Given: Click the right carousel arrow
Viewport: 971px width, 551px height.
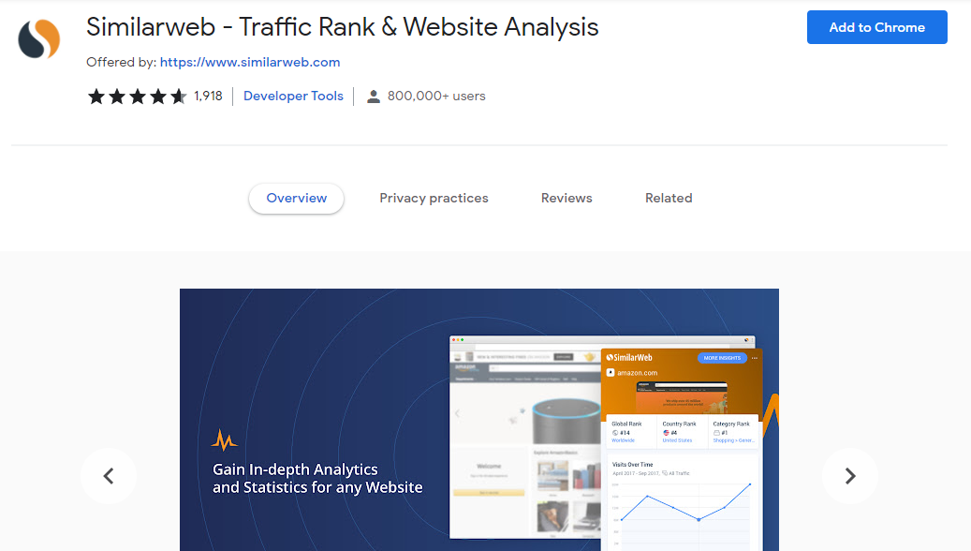Looking at the screenshot, I should pos(849,476).
